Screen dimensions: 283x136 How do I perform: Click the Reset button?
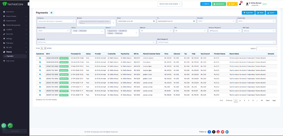(260, 13)
